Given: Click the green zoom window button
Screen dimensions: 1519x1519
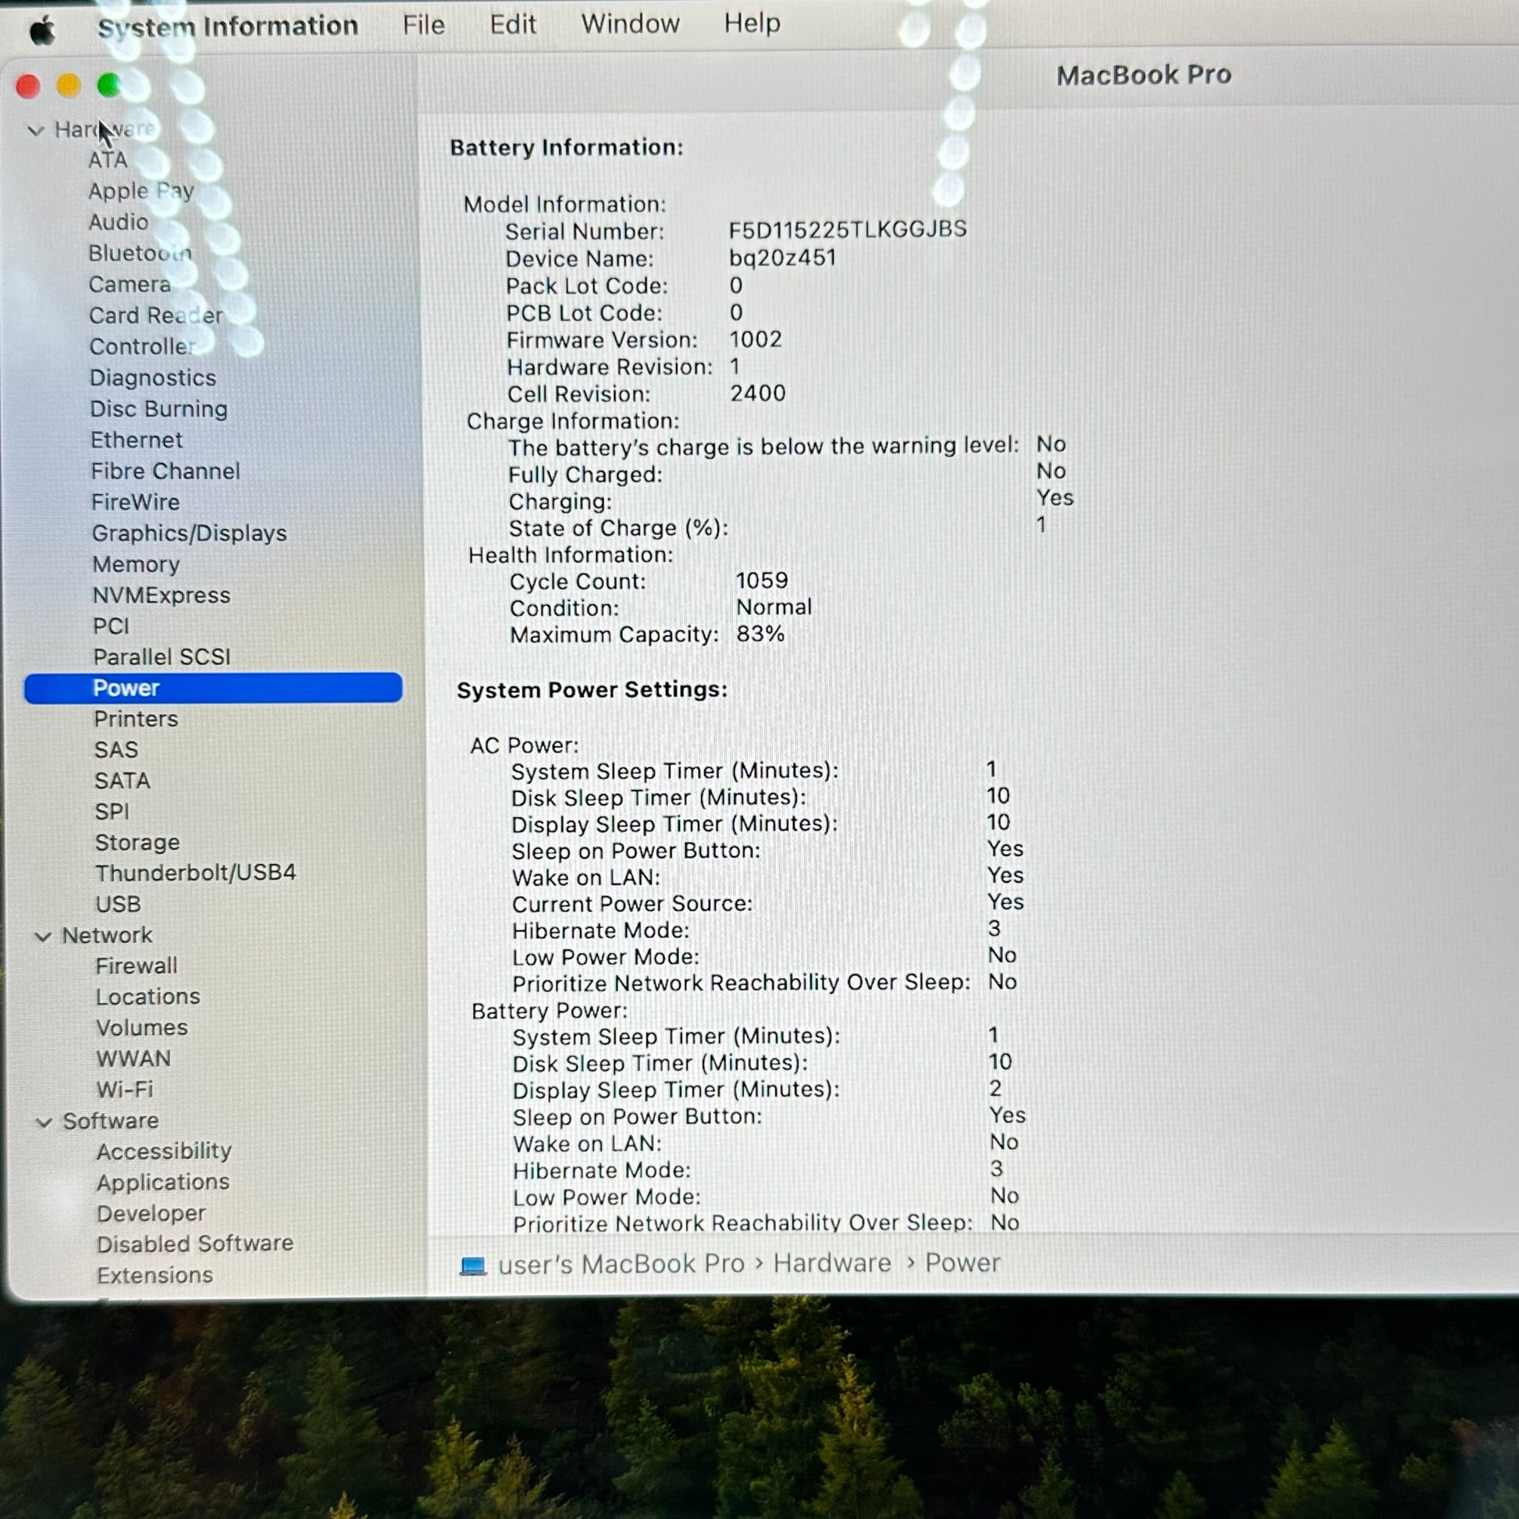Looking at the screenshot, I should click(109, 85).
